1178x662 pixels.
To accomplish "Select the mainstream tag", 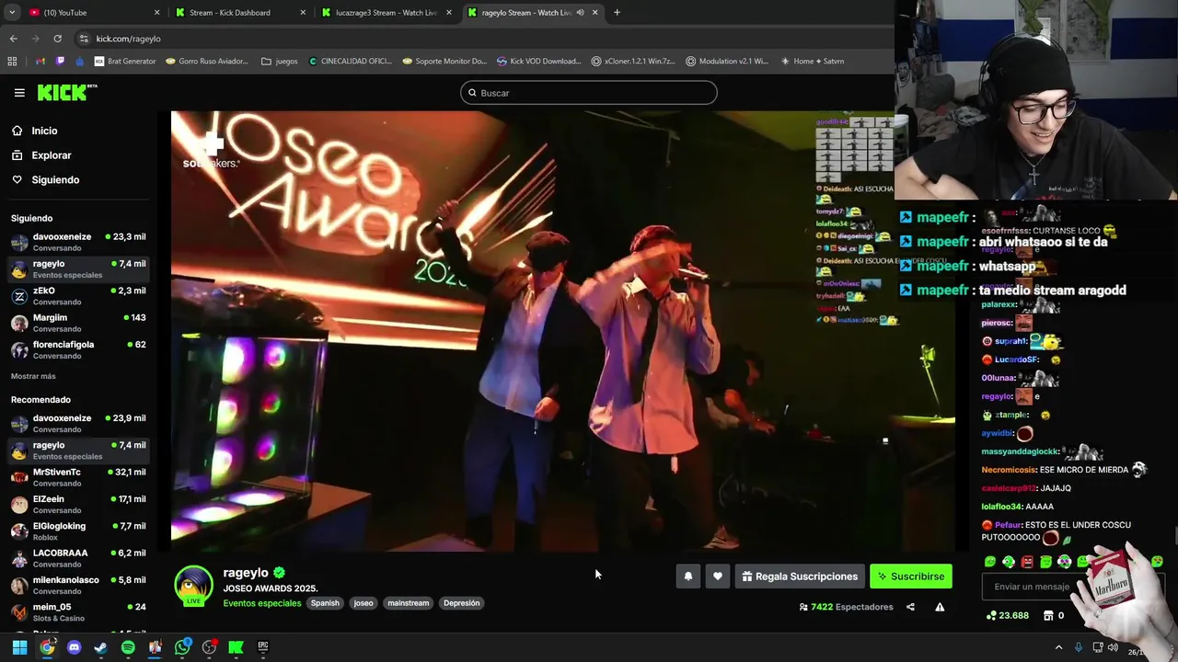I will coord(409,603).
